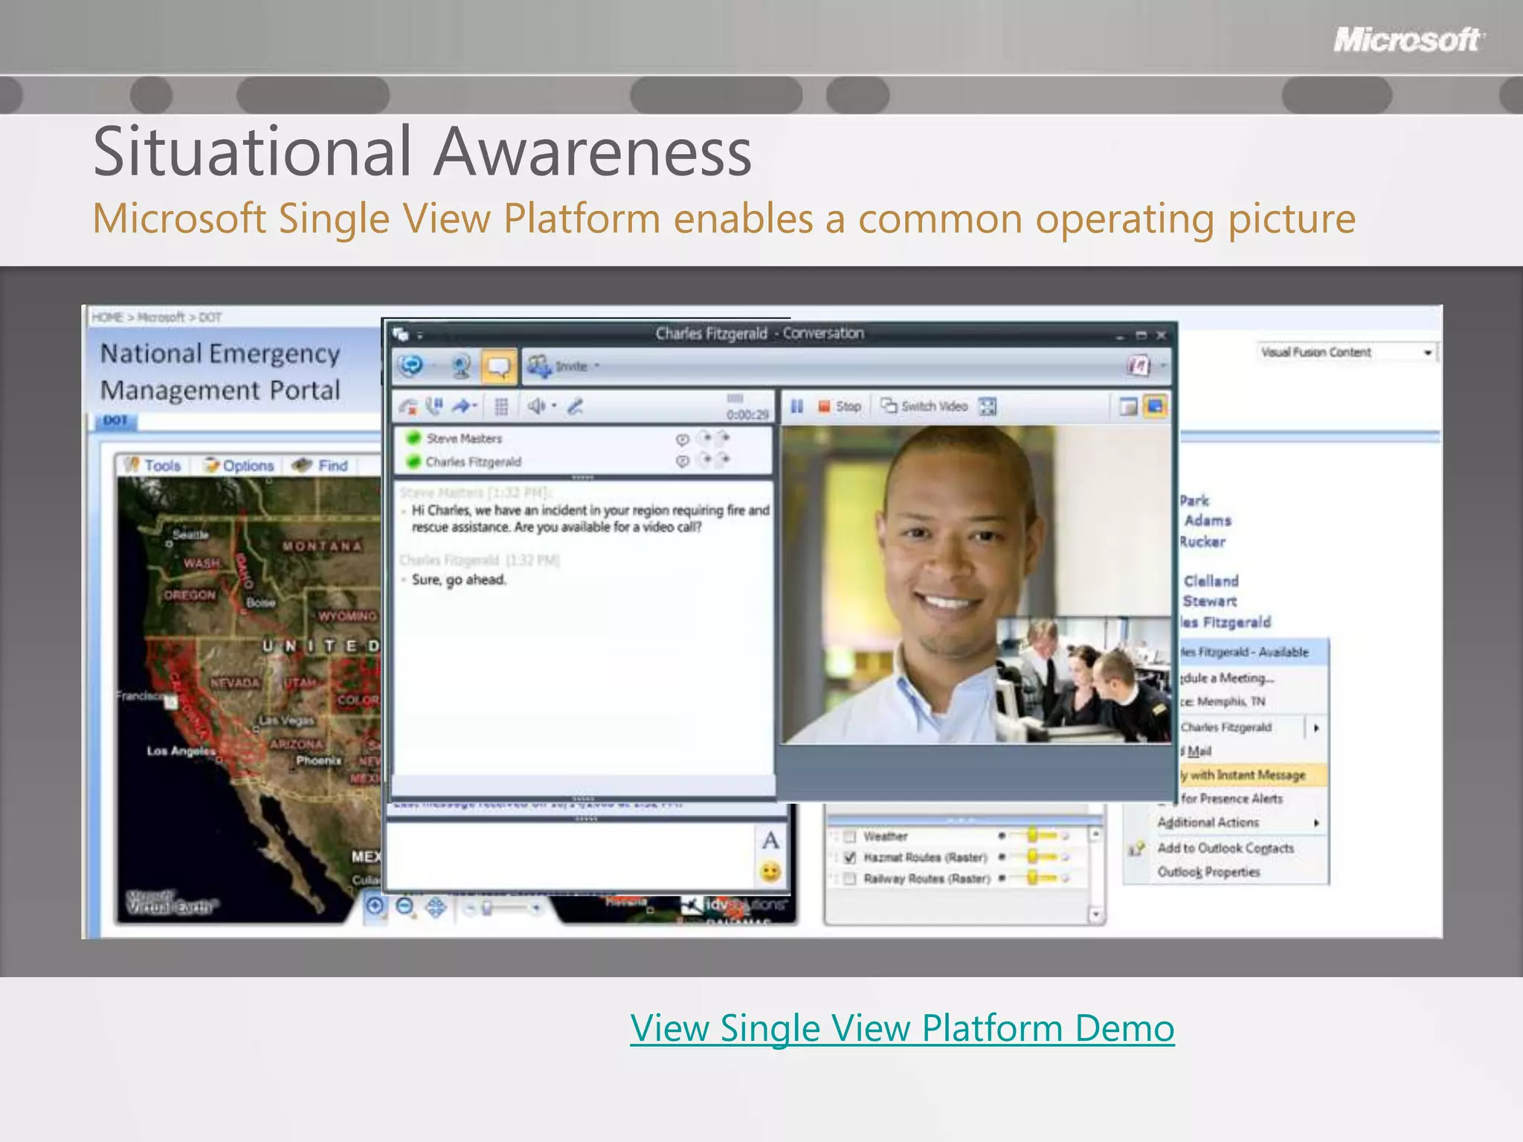
Task: Click the HOME breadcrumb link
Action: point(107,317)
